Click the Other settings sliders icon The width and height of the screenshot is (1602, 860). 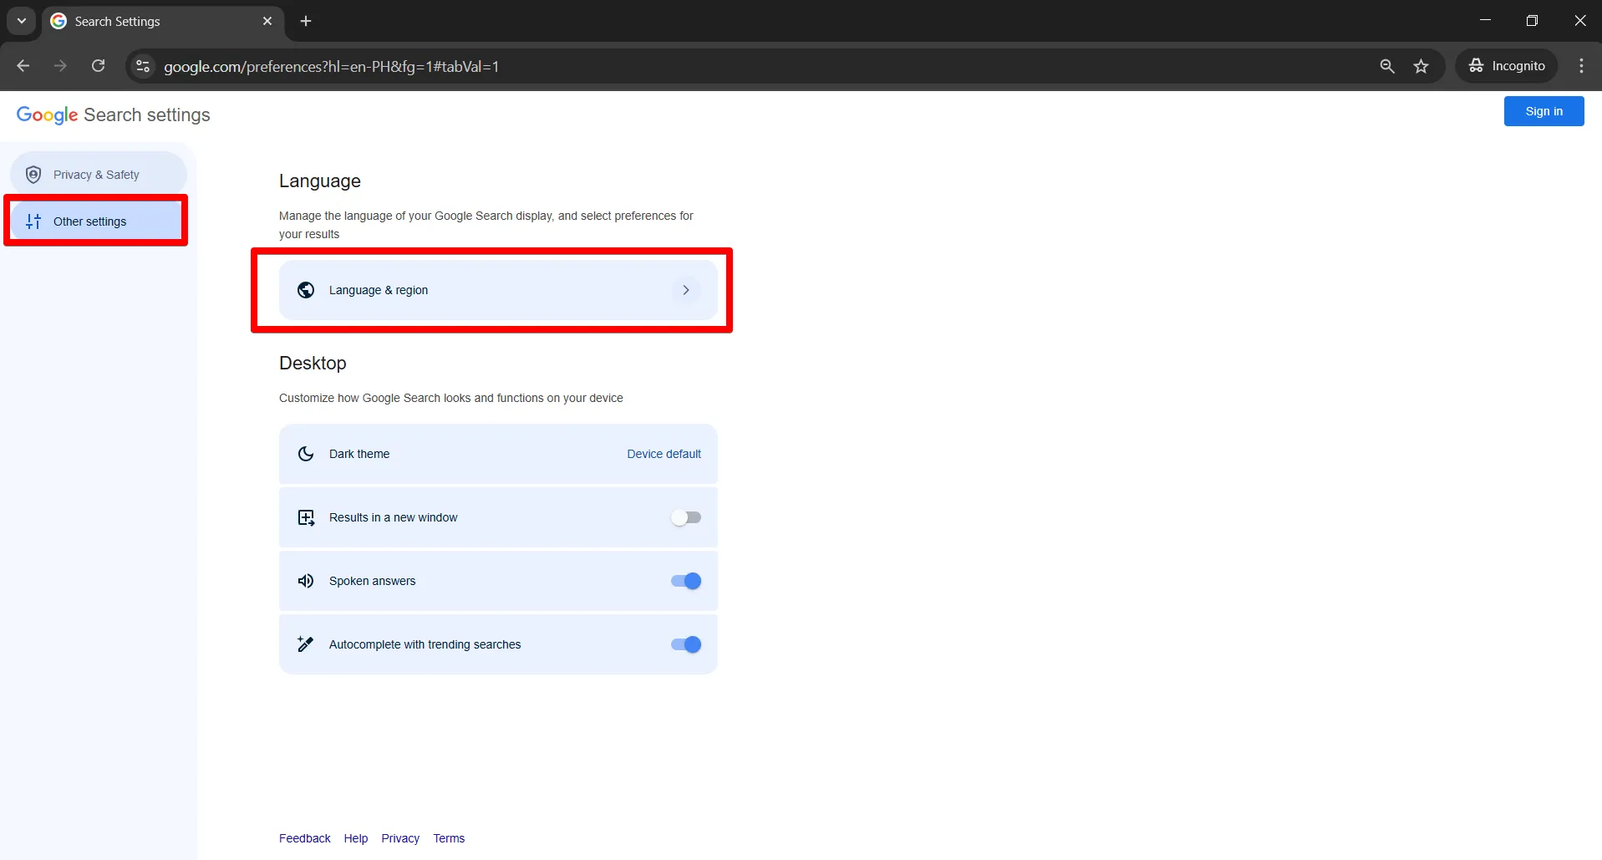pyautogui.click(x=33, y=221)
